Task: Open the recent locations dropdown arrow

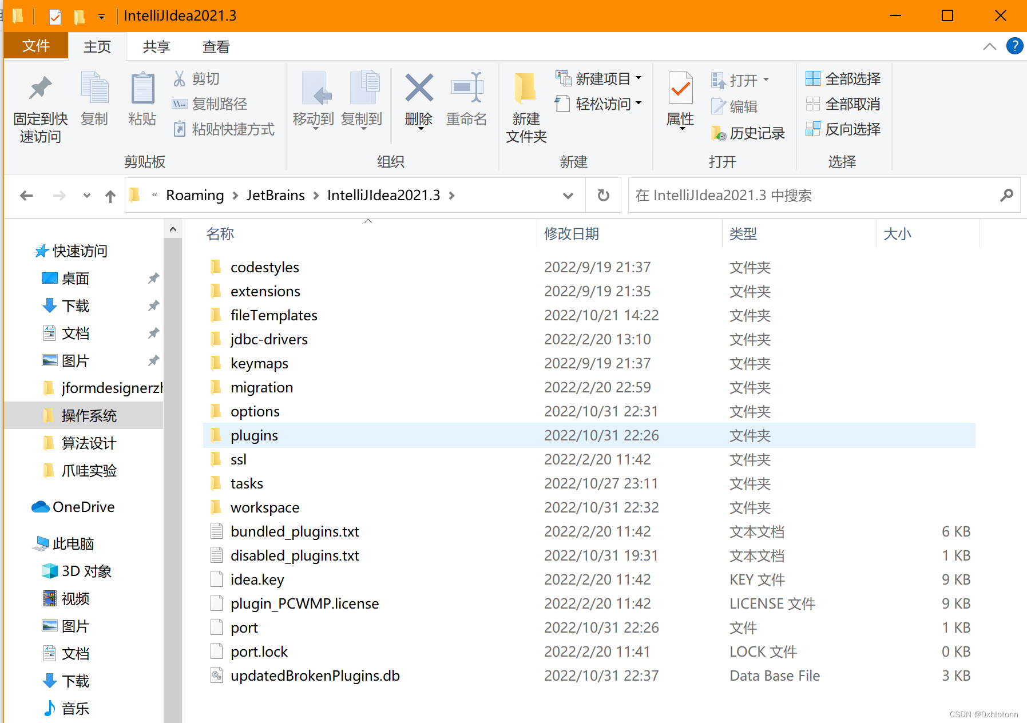Action: (x=87, y=196)
